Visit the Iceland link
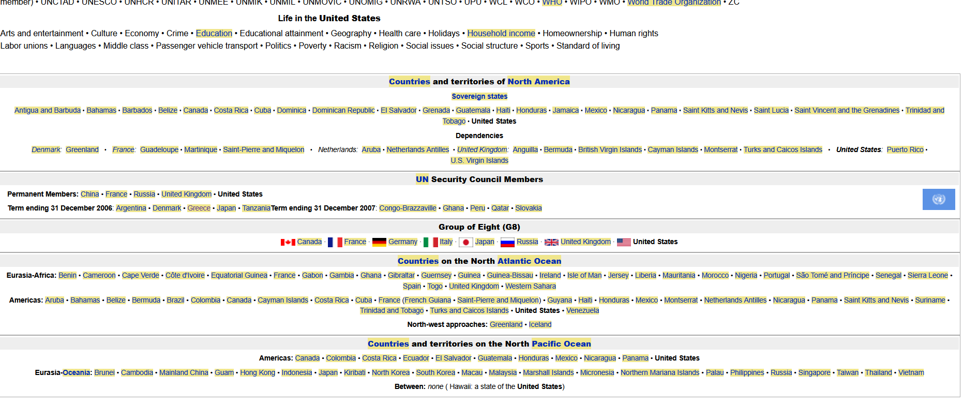The width and height of the screenshot is (963, 420). pyautogui.click(x=540, y=324)
